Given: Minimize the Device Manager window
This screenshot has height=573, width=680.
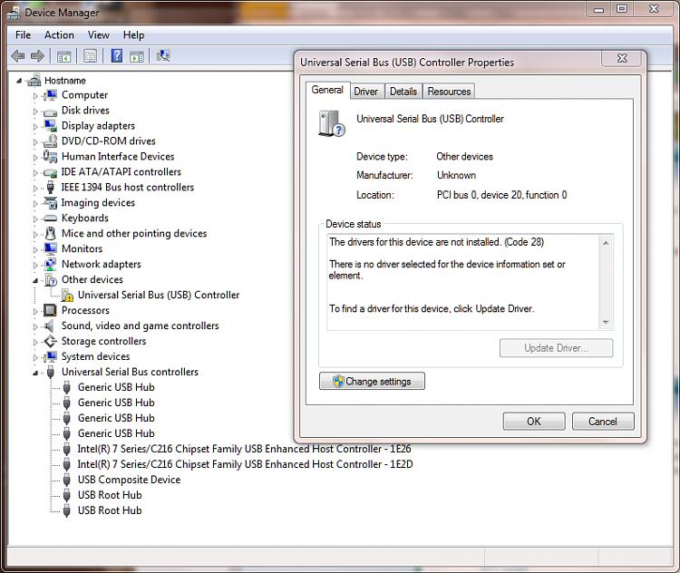Looking at the screenshot, I should 599,9.
